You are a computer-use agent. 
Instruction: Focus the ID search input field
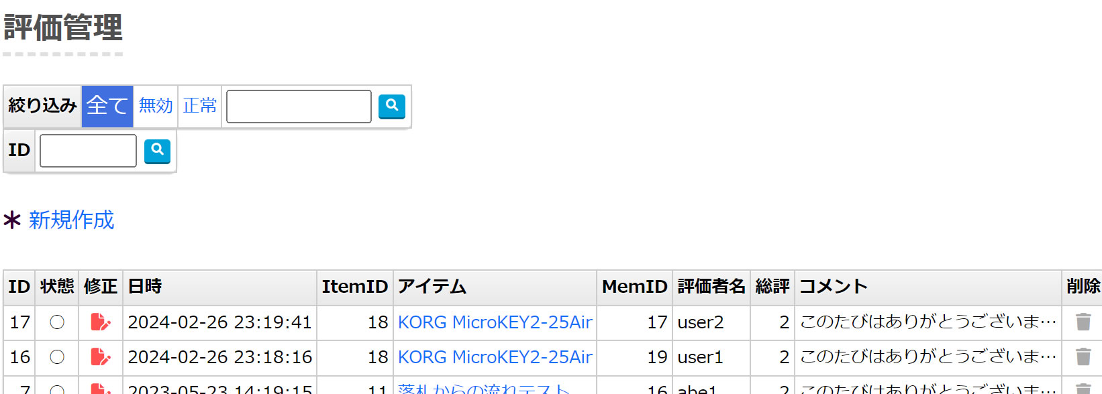tap(88, 151)
